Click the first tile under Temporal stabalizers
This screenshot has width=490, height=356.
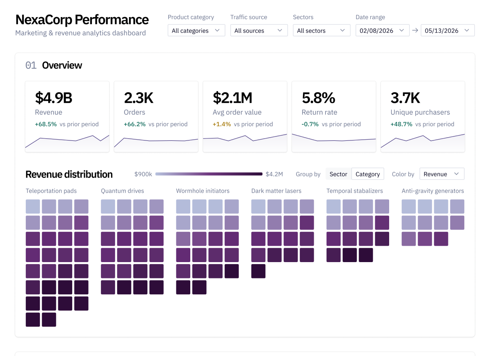point(334,207)
